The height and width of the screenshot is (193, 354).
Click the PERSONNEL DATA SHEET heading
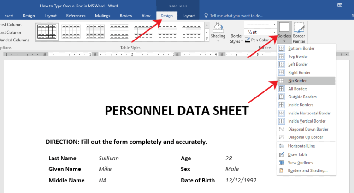[x=177, y=110]
